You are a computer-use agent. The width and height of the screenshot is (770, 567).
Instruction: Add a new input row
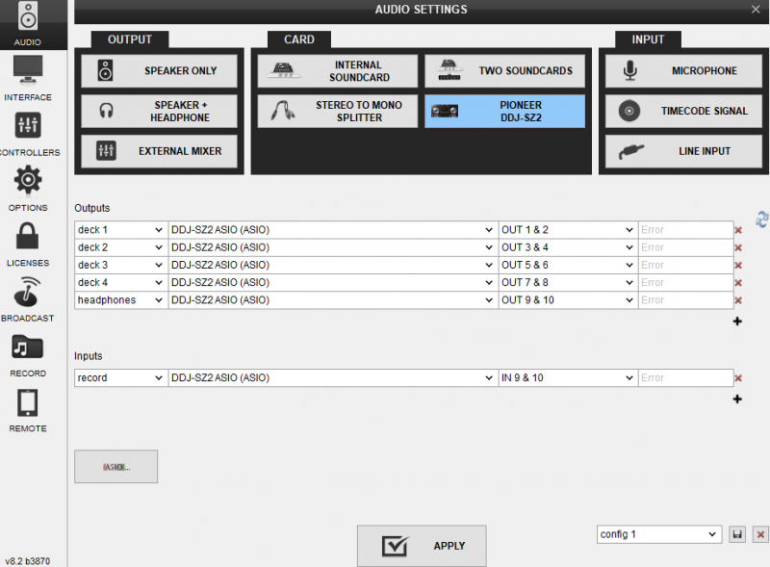pyautogui.click(x=737, y=399)
